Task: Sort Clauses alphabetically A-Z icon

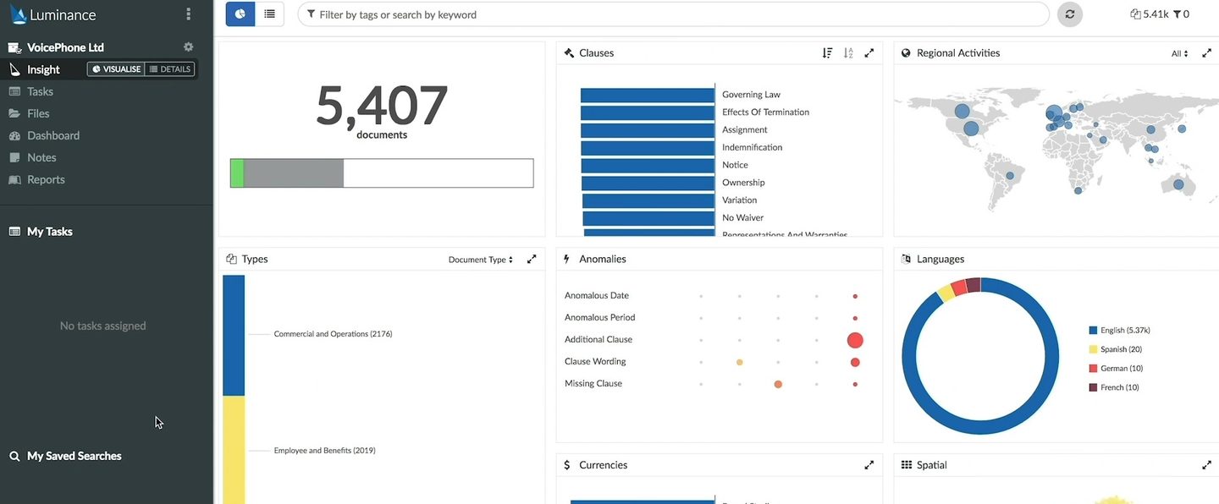Action: (x=848, y=52)
